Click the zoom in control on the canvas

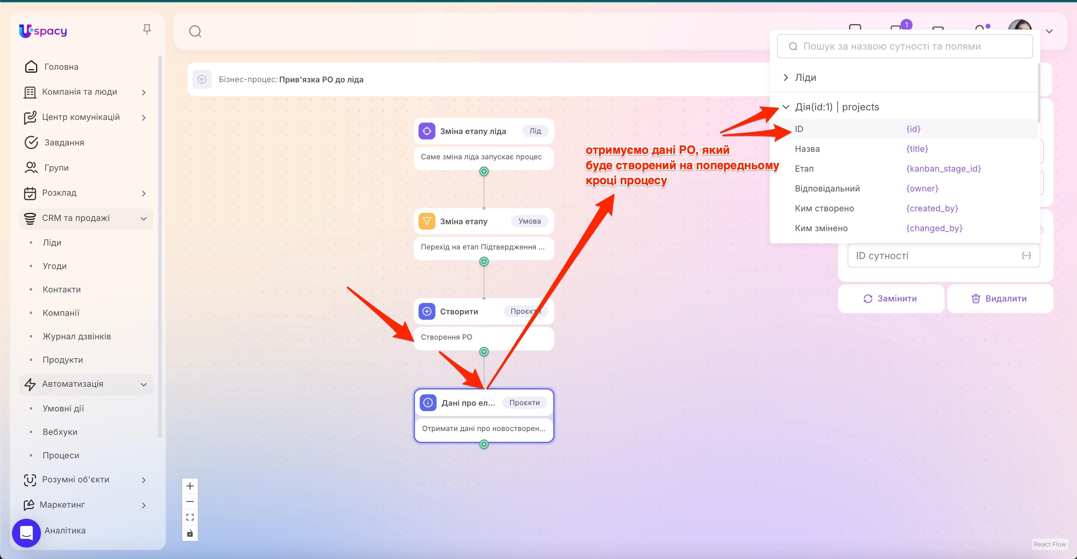coord(190,485)
